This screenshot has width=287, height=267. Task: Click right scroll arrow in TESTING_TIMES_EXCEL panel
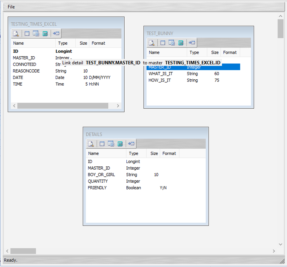[118, 106]
